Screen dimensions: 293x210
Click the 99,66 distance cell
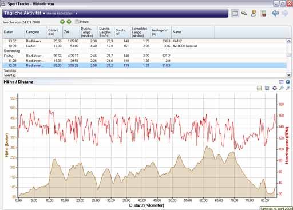point(57,56)
